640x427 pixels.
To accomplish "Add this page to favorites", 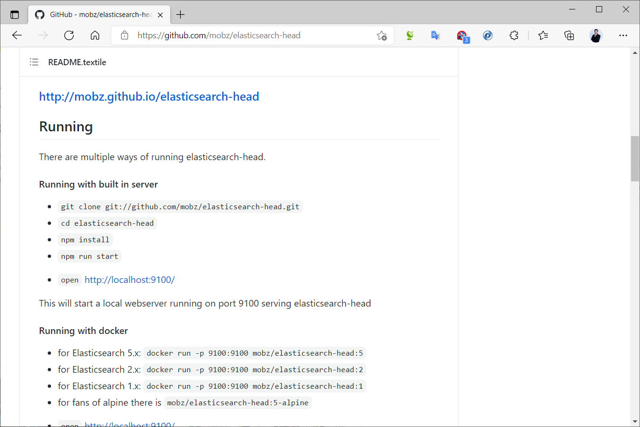I will pos(382,35).
